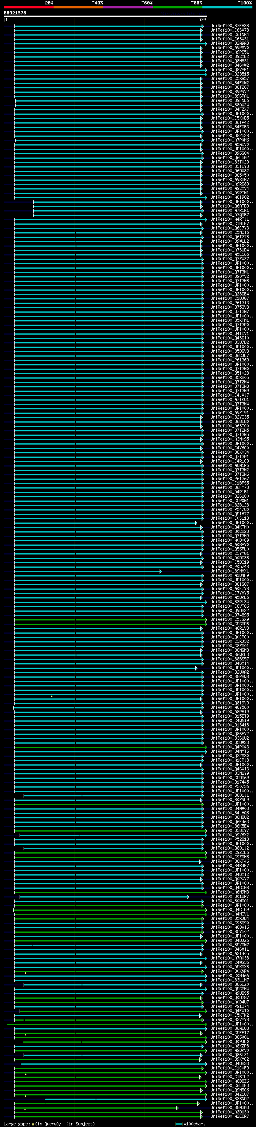Image resolution: width=256 pixels, height=1127 pixels.
Task: Open hit UniRef100_Q4CTG9
Action: 229,910
